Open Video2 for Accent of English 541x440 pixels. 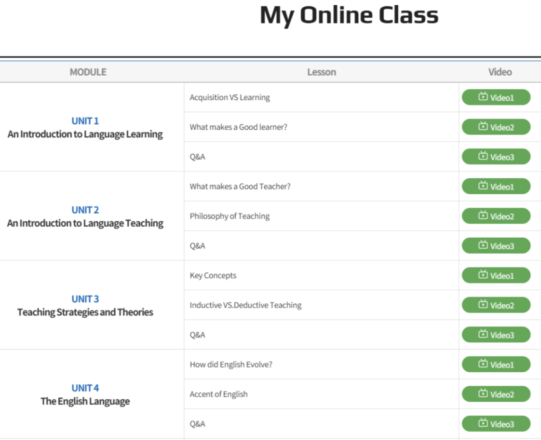point(496,394)
